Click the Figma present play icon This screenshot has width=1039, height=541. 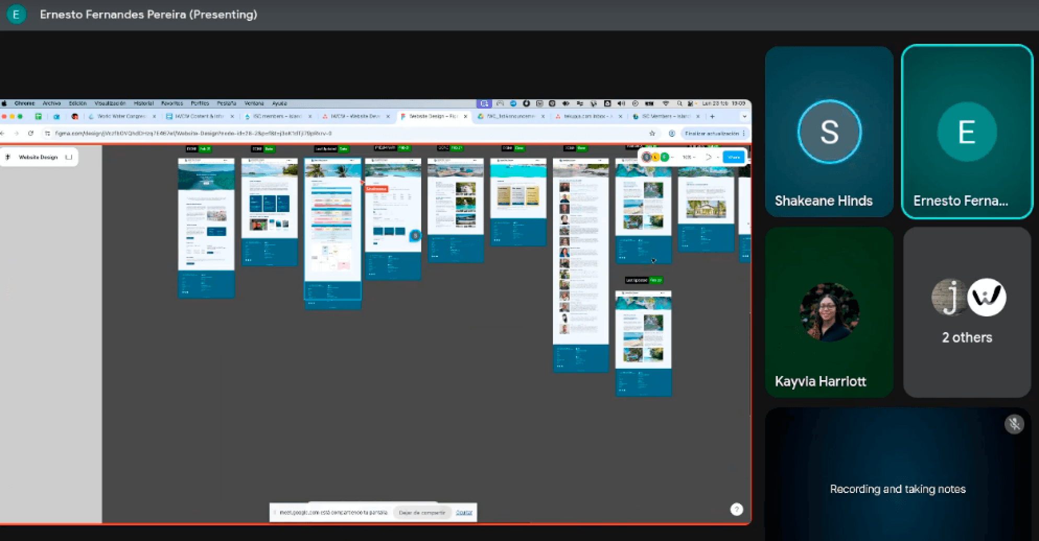[709, 157]
